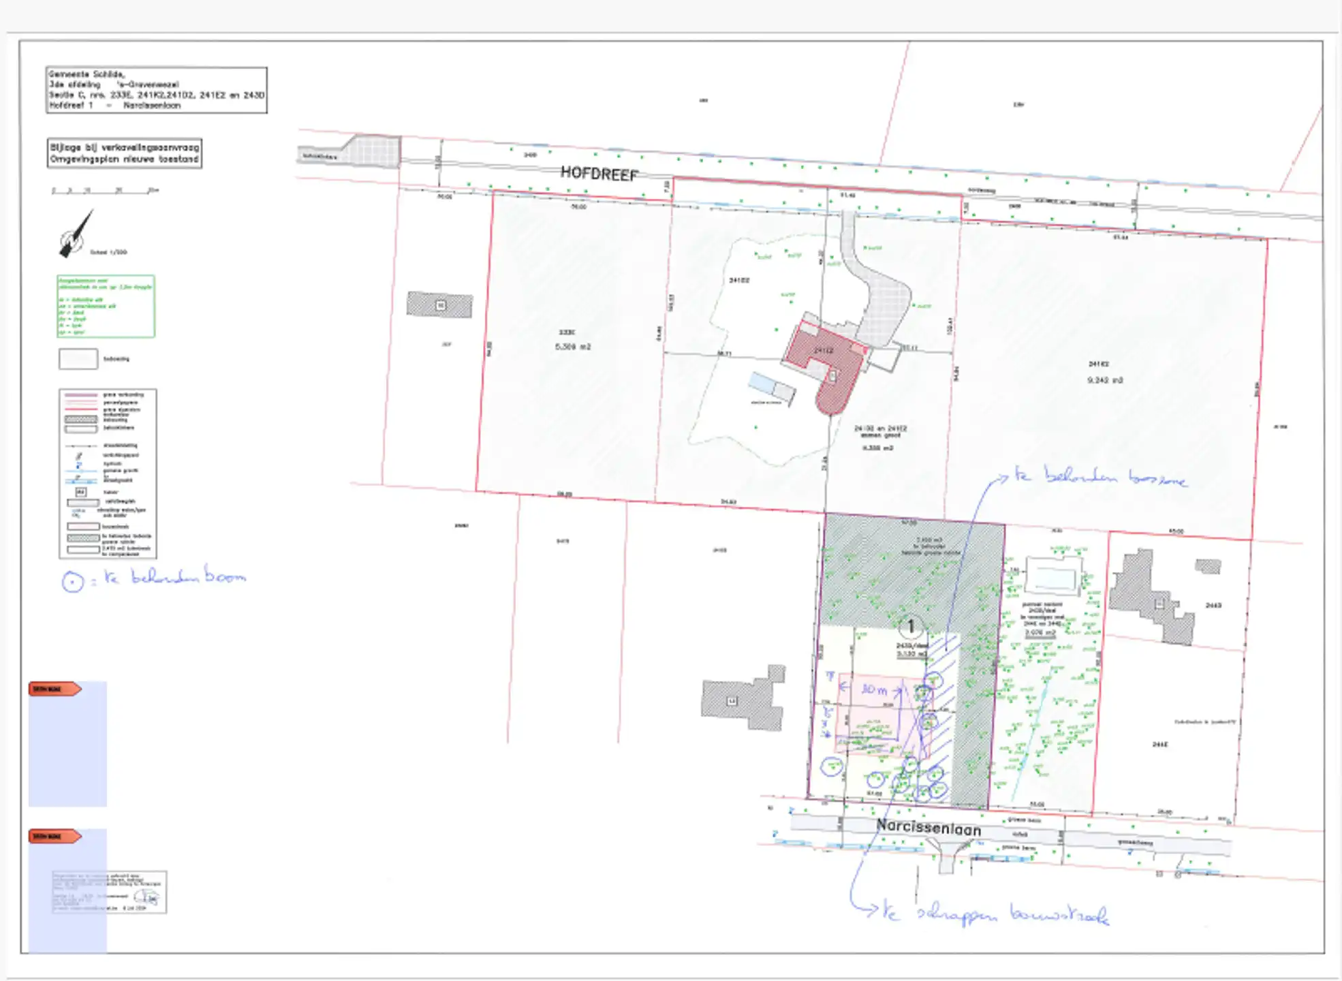Screen dimensions: 1342x981
Task: Click the handwritten 'te schrappen bouwstrook' note
Action: point(995,913)
